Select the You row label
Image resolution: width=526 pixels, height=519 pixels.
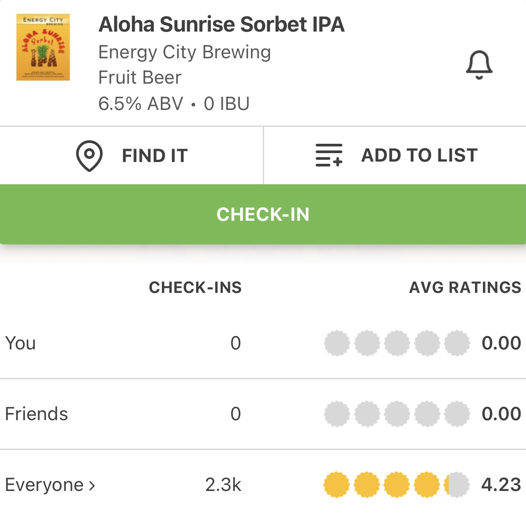click(x=20, y=343)
